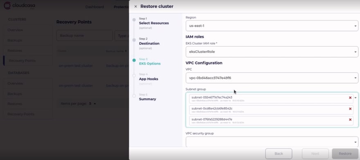Select Step 3 EKS Options
This screenshot has width=360, height=160.
(x=150, y=62)
